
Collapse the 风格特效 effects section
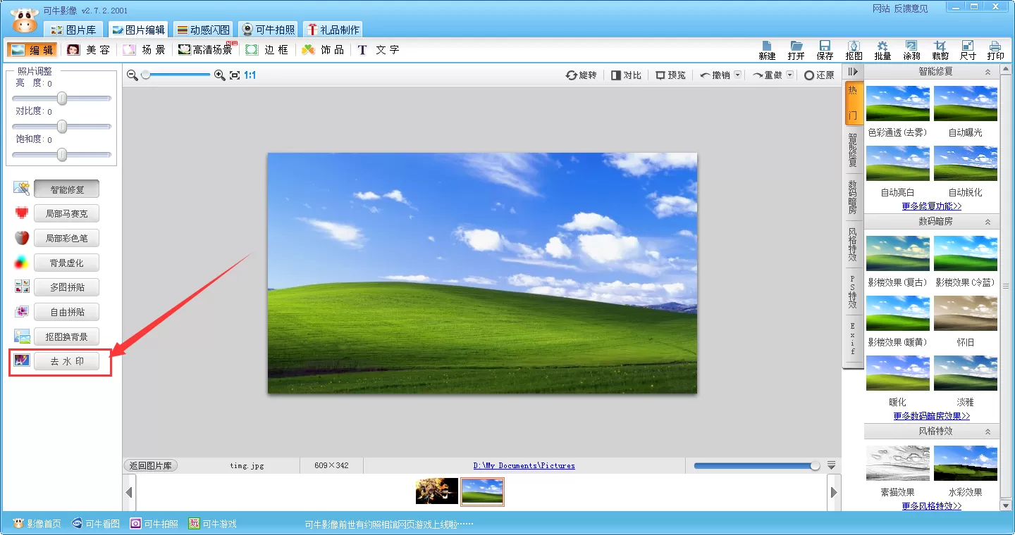[988, 431]
